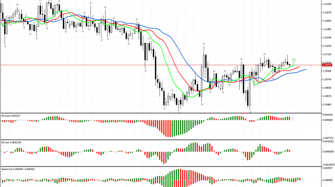Click the divider between AOcust and ACcust panels
This screenshot has height=187, width=335.
point(160,139)
